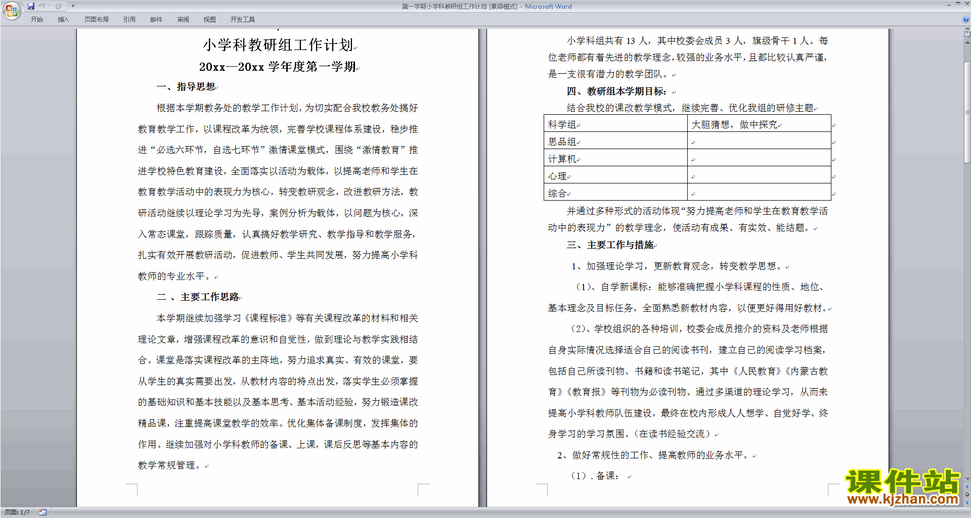The width and height of the screenshot is (971, 518).
Task: Click the vertical scrollbar down arrow
Action: pyautogui.click(x=967, y=479)
